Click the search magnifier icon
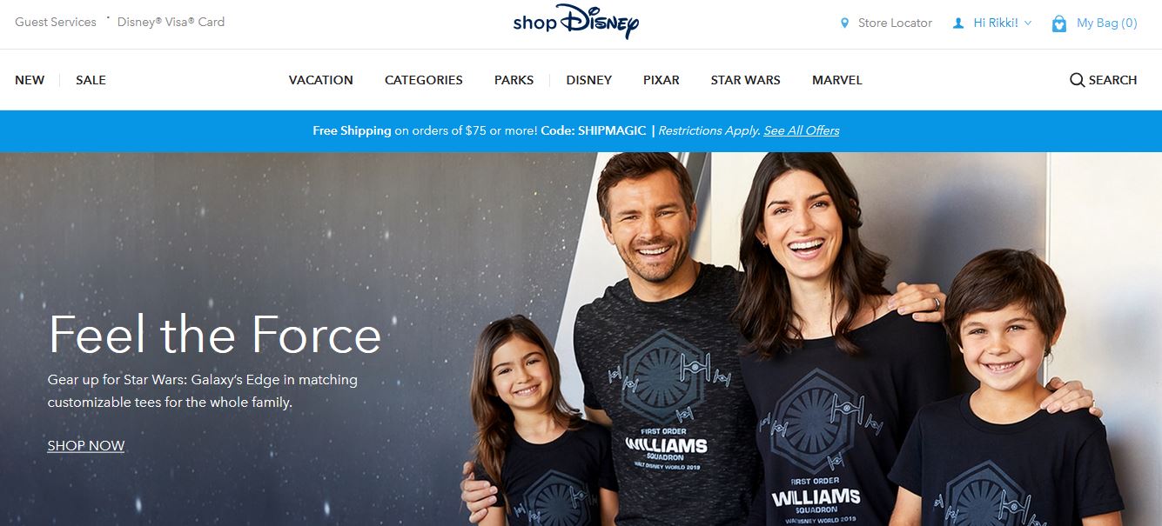The width and height of the screenshot is (1162, 526). click(x=1077, y=80)
